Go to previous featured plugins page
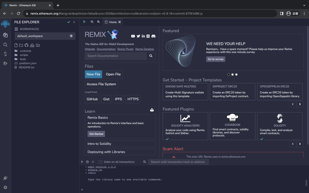Screen dimensions: 309x193 [293, 144]
